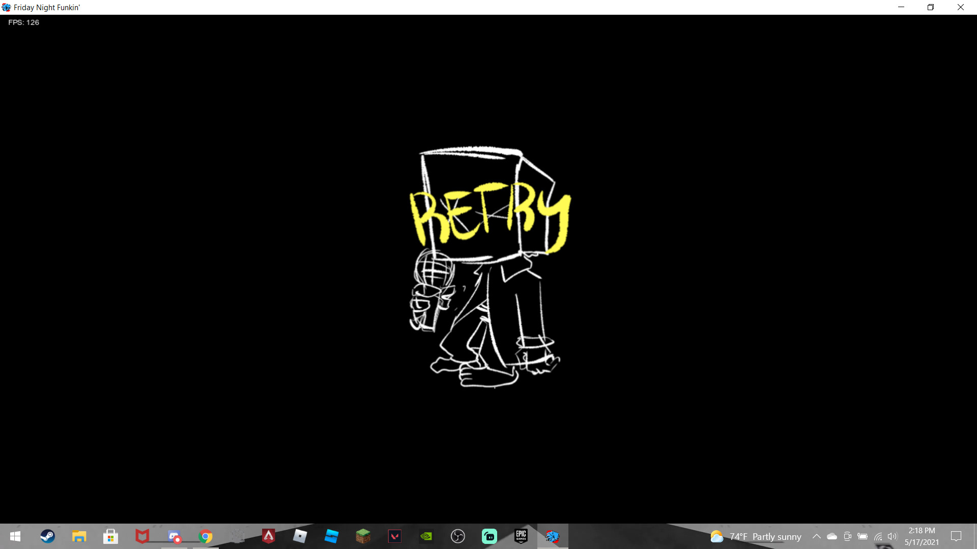Launch OBS Studio from the taskbar
Viewport: 977px width, 549px height.
(x=458, y=536)
